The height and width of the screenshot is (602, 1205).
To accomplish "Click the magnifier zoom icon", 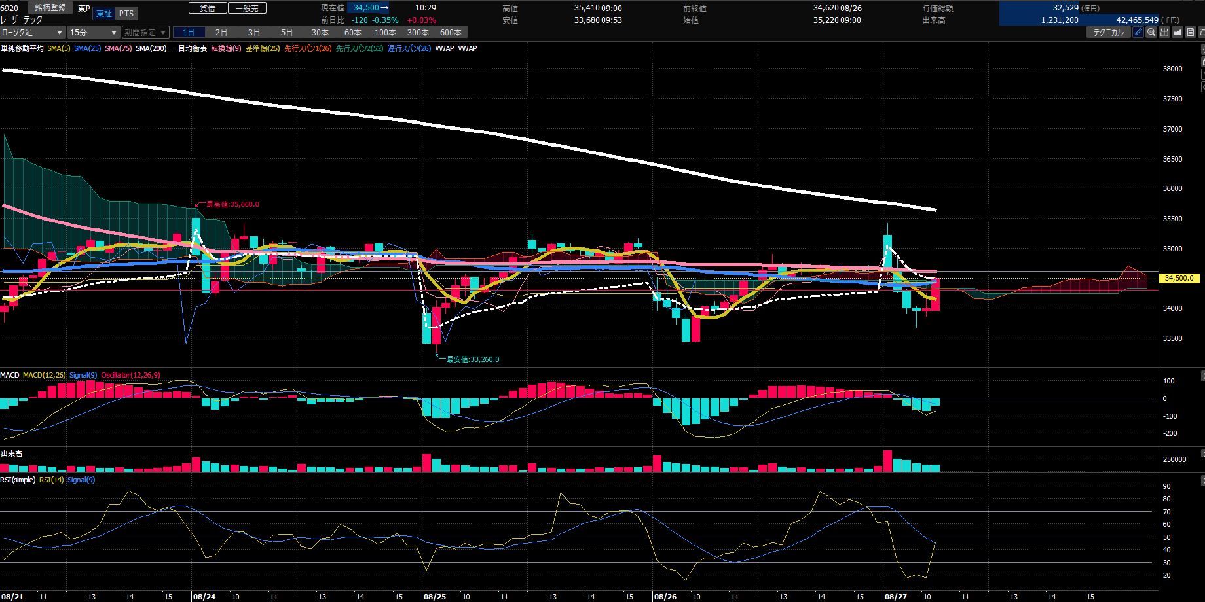I will (x=1151, y=32).
